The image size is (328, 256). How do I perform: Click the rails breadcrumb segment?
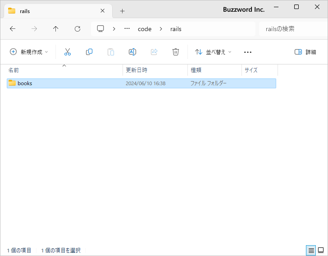[176, 29]
